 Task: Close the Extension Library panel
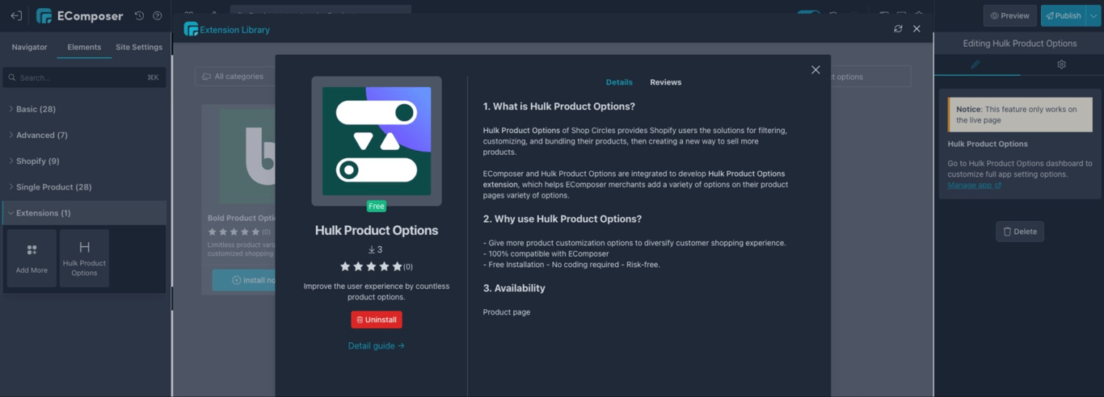916,29
